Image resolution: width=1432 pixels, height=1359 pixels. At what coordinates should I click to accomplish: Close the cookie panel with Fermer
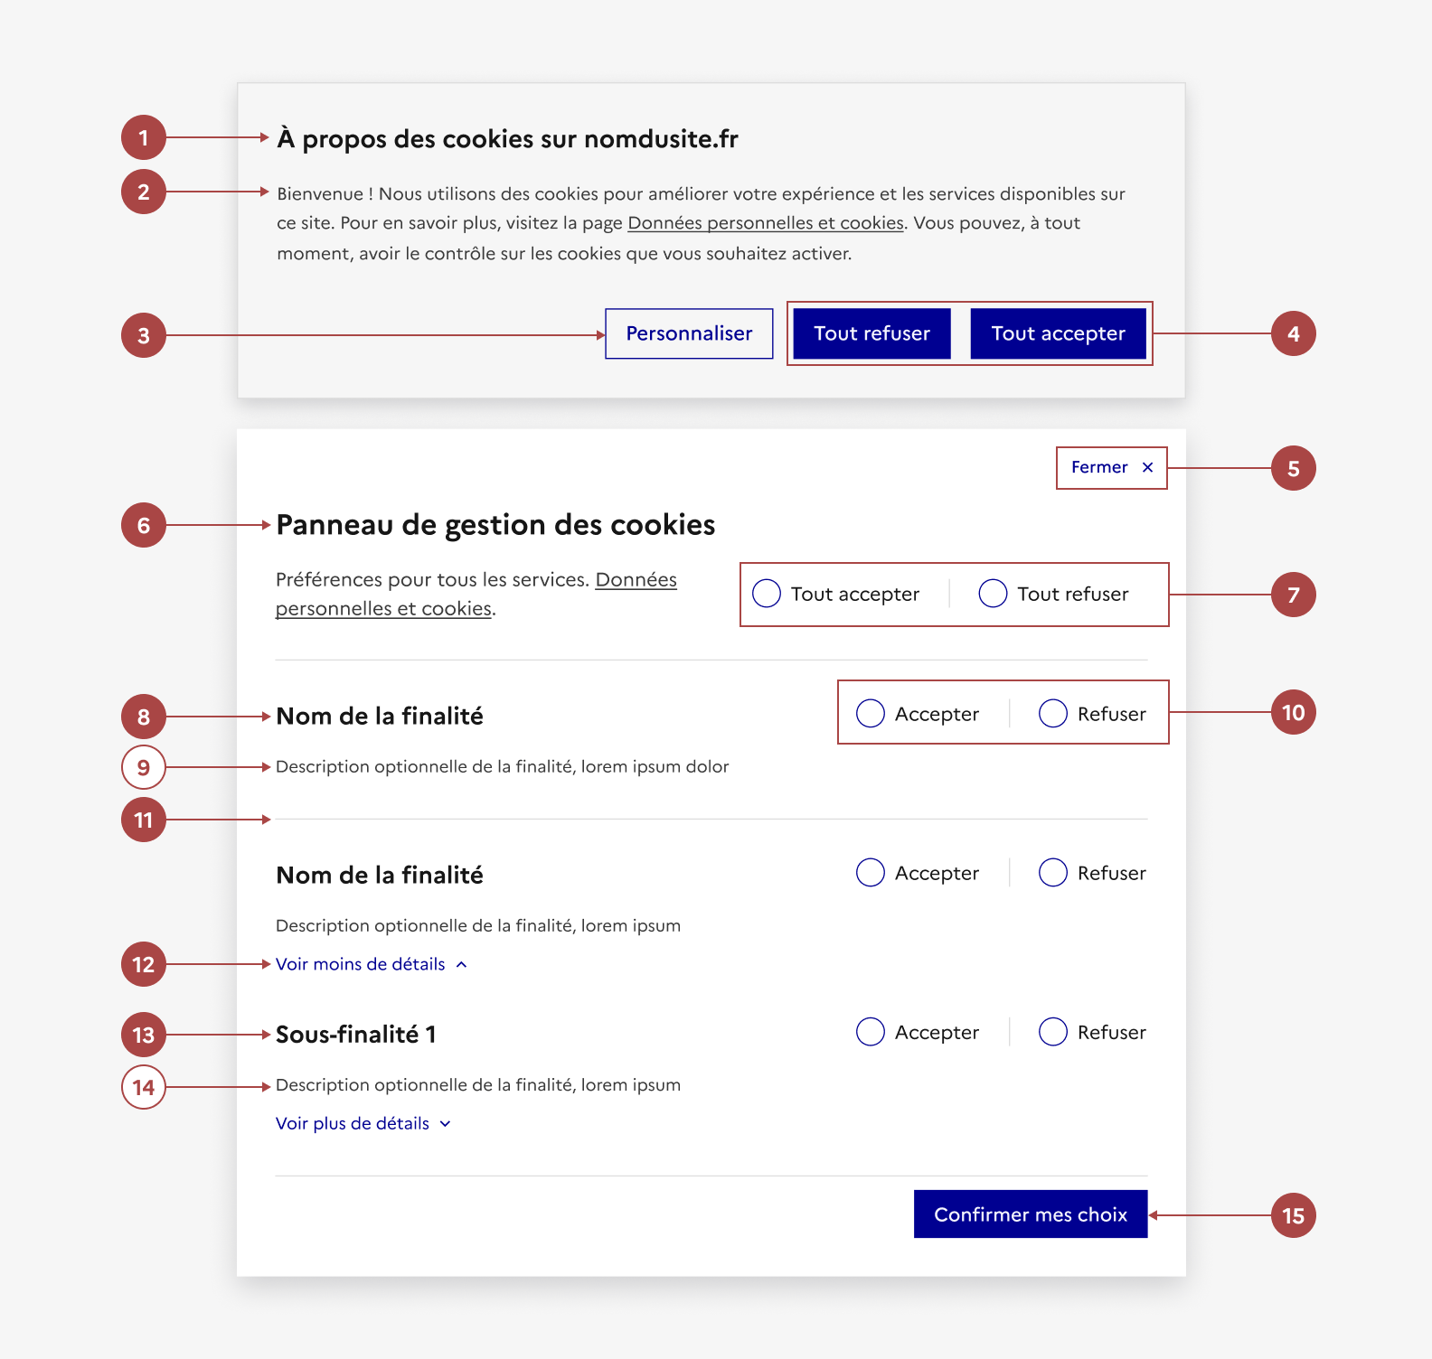pyautogui.click(x=1111, y=467)
